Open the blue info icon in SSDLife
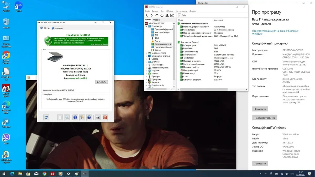The image size is (315, 177). pyautogui.click(x=75, y=117)
